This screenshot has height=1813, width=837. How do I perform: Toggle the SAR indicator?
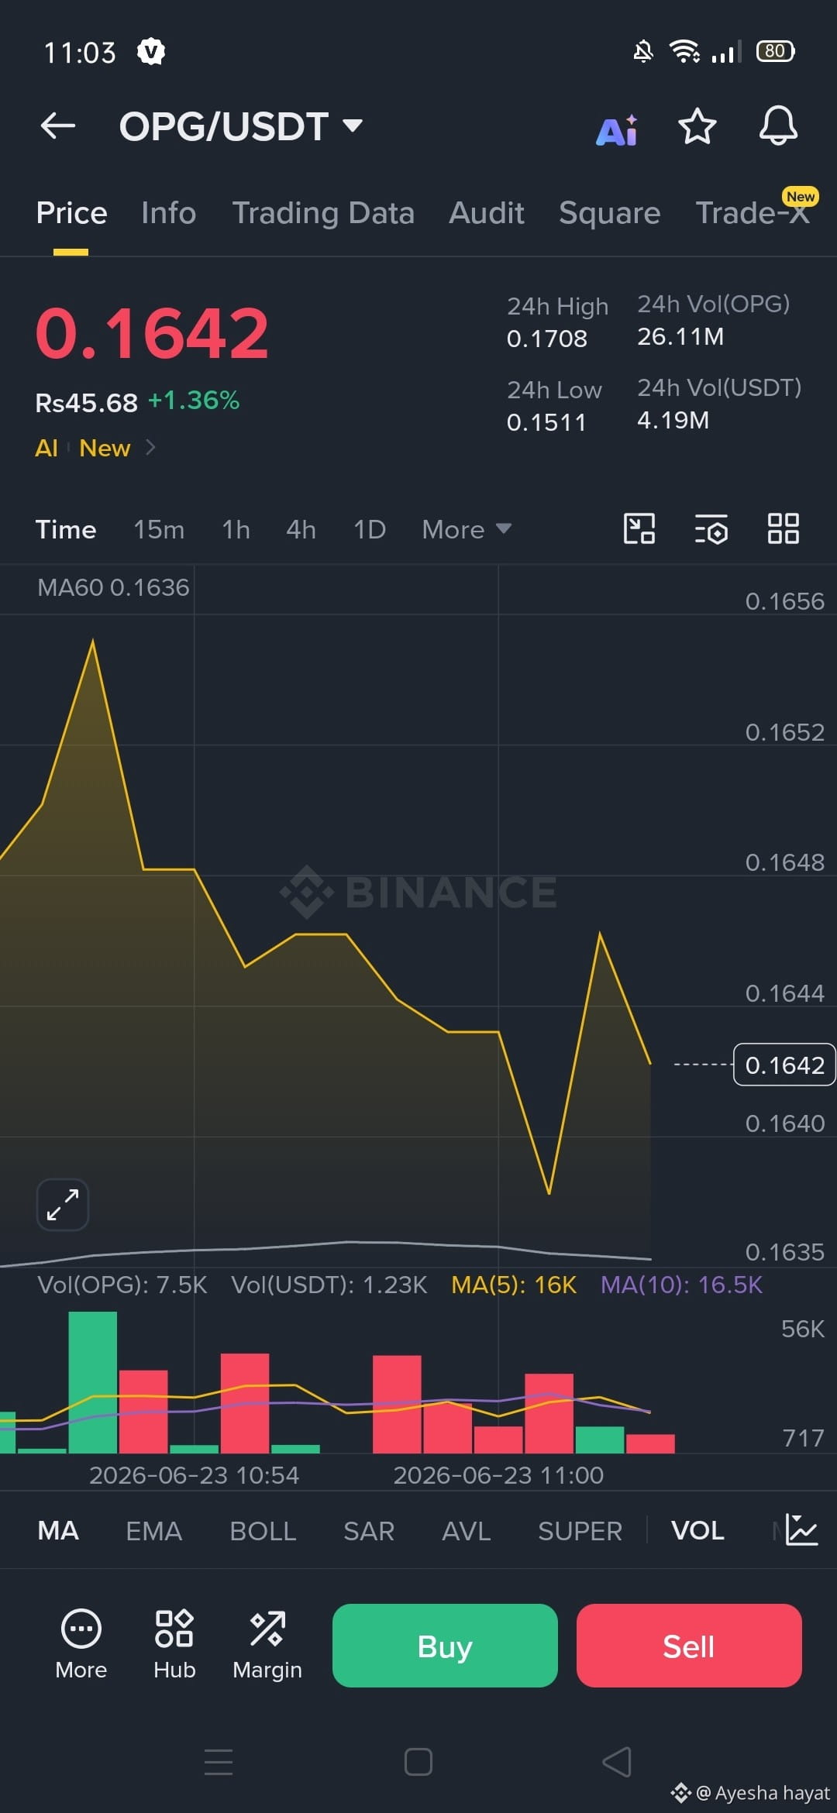pyautogui.click(x=369, y=1531)
